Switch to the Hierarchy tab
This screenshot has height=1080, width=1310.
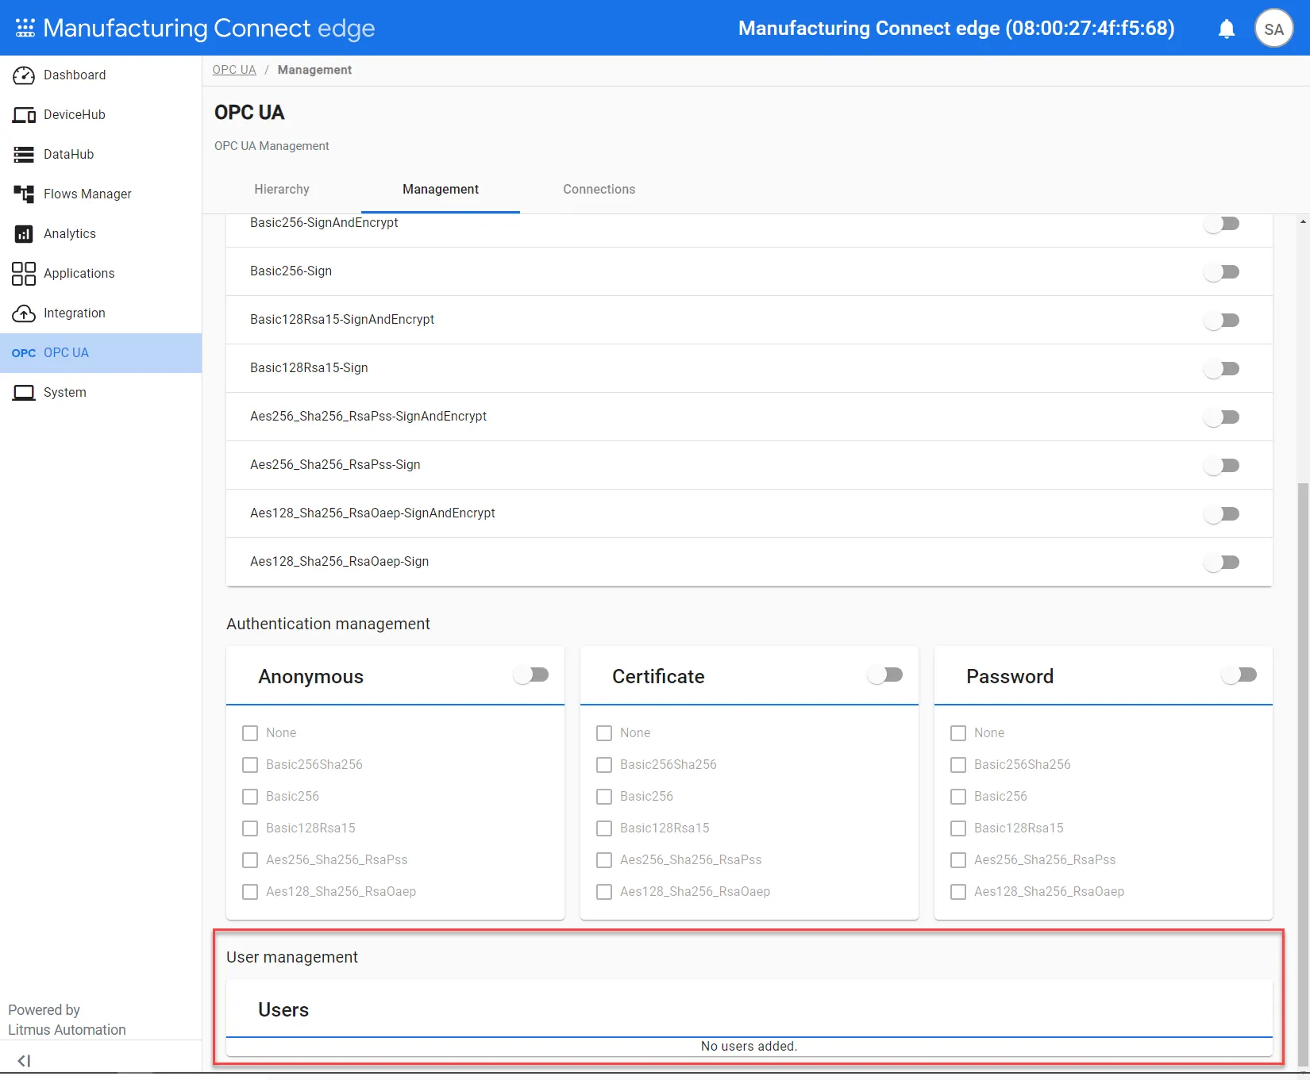coord(282,190)
